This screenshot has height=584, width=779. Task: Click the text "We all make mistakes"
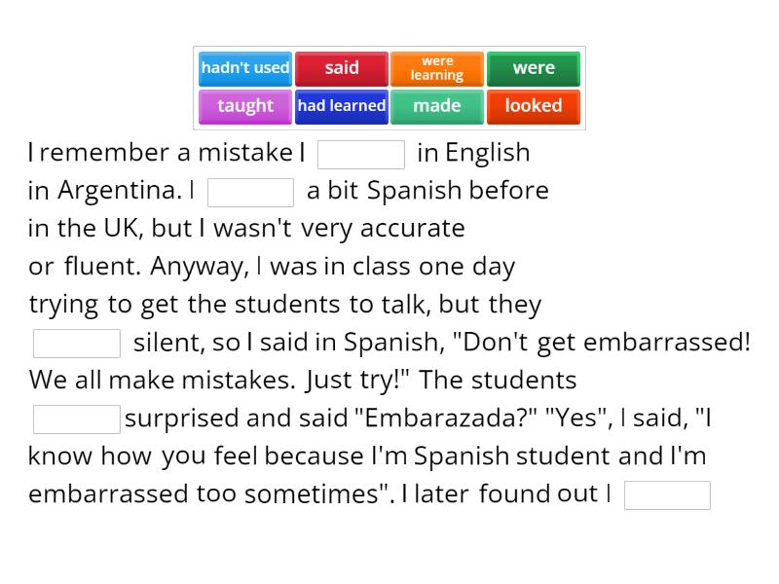coord(159,381)
